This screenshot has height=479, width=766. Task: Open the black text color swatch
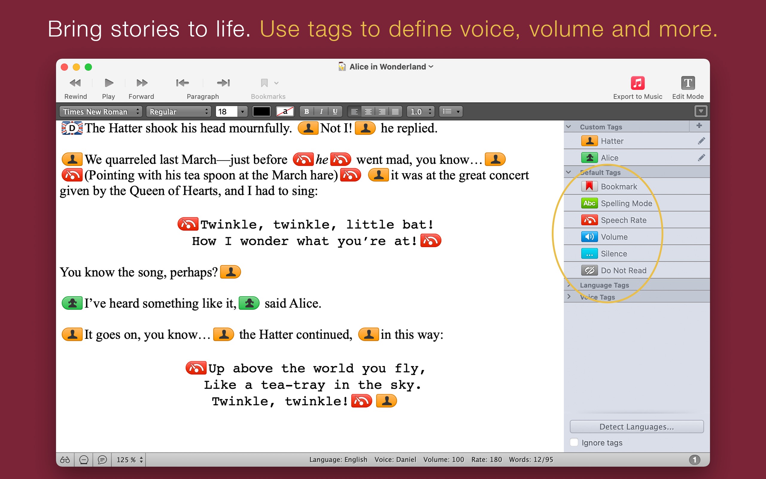tap(262, 111)
